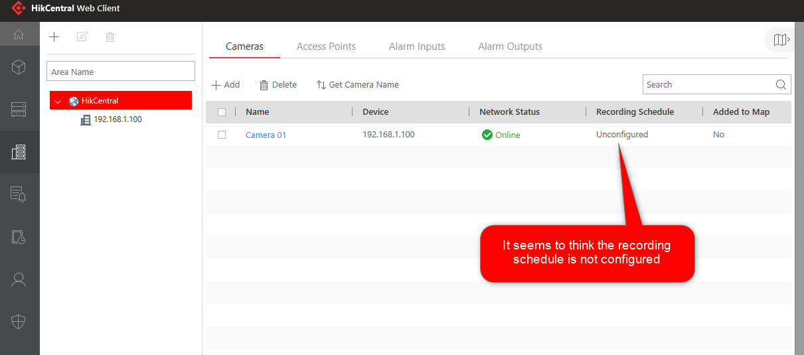Open the user management sidebar icon

click(19, 279)
